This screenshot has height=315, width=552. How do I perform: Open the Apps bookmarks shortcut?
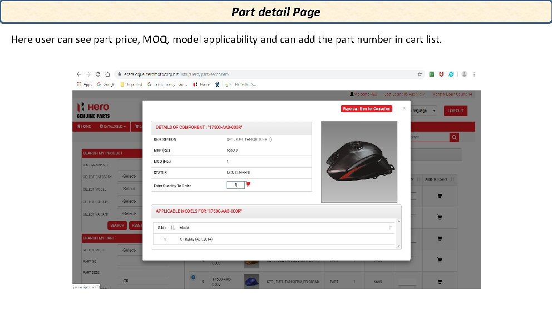[x=84, y=84]
